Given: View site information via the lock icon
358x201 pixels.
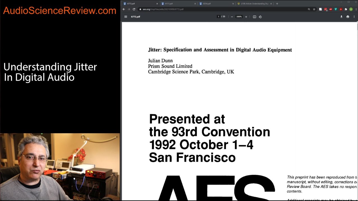Looking at the screenshot, I should tap(140, 9).
